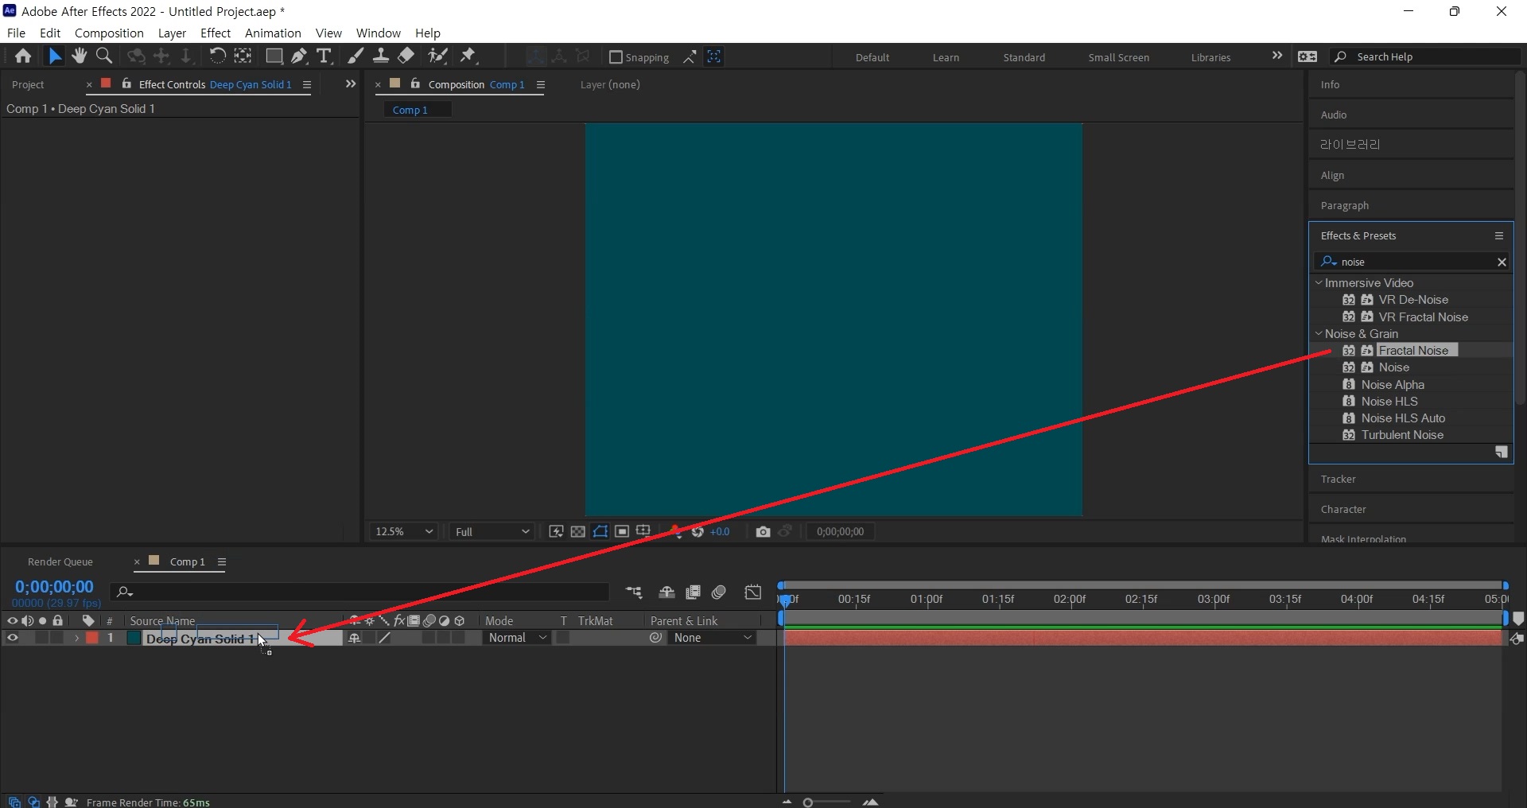Click the Graph Editor icon in timeline
1527x808 pixels.
(752, 592)
